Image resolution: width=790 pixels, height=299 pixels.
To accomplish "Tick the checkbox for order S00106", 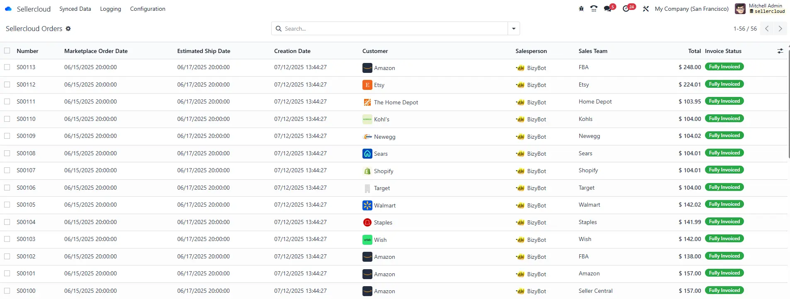I will click(7, 188).
